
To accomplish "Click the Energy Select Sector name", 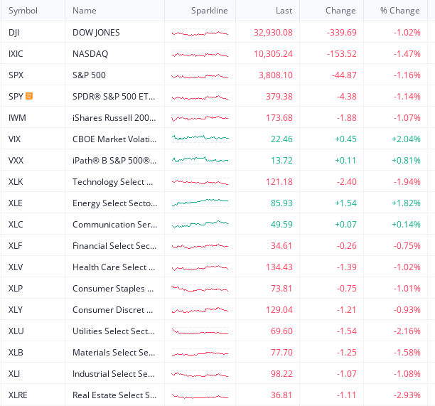I will 114,203.
